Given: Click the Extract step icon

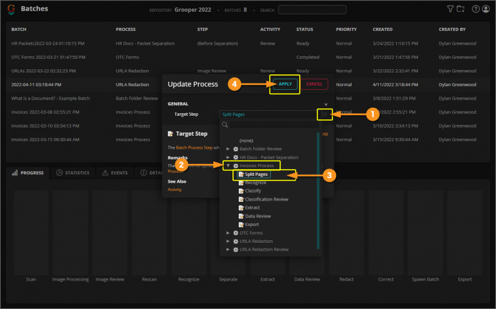Looking at the screenshot, I should (241, 207).
